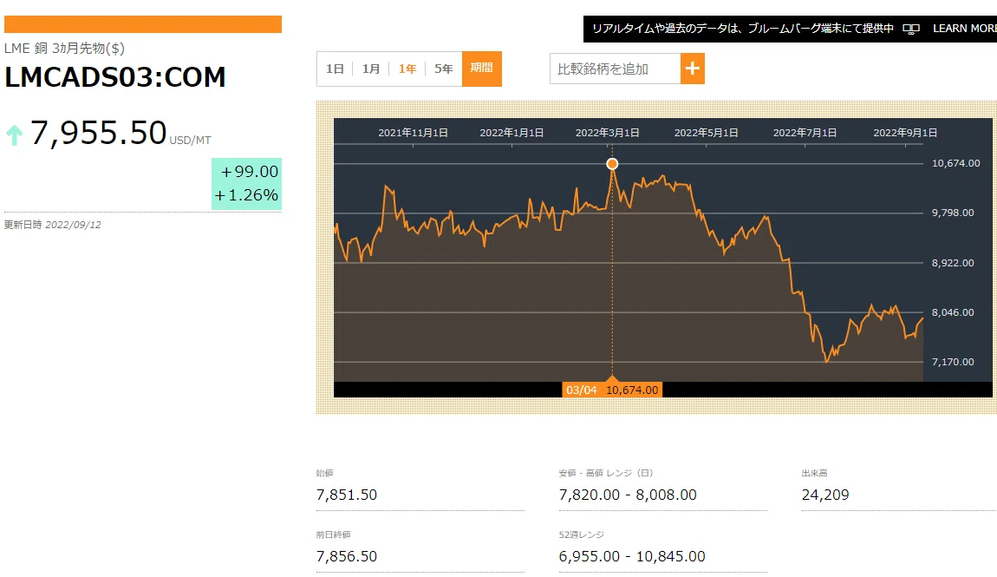997x577 pixels.
Task: Switch chart to 1年 range
Action: (x=407, y=69)
